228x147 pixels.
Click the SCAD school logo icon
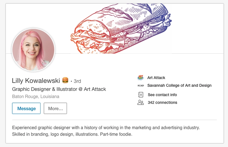pos(141,86)
